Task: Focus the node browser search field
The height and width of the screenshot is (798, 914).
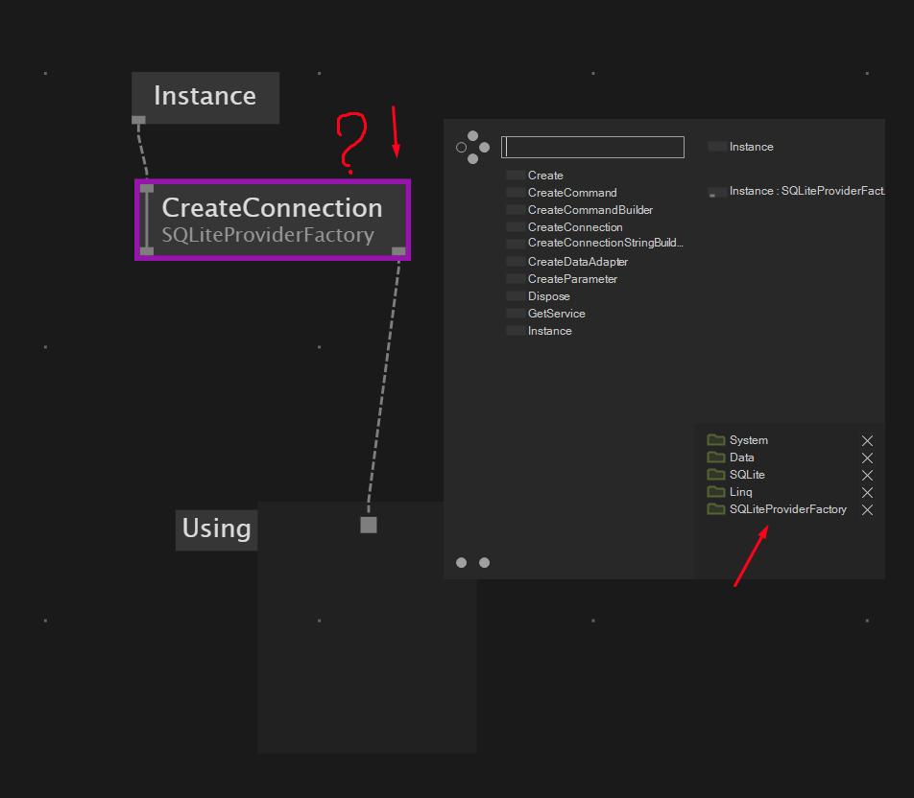Action: point(592,148)
